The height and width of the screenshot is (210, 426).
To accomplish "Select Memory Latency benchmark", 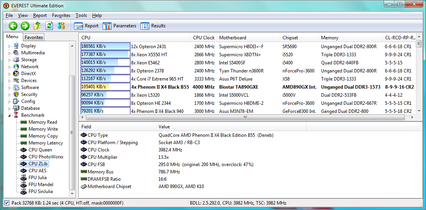I will (x=46, y=143).
